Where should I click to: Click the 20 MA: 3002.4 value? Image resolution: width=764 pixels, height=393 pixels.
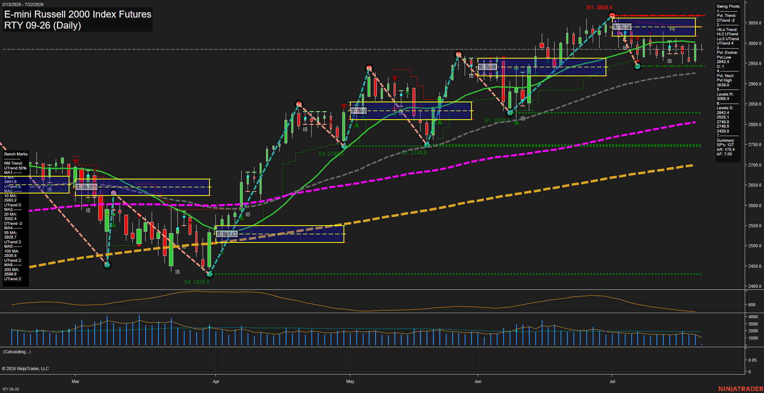pos(10,216)
